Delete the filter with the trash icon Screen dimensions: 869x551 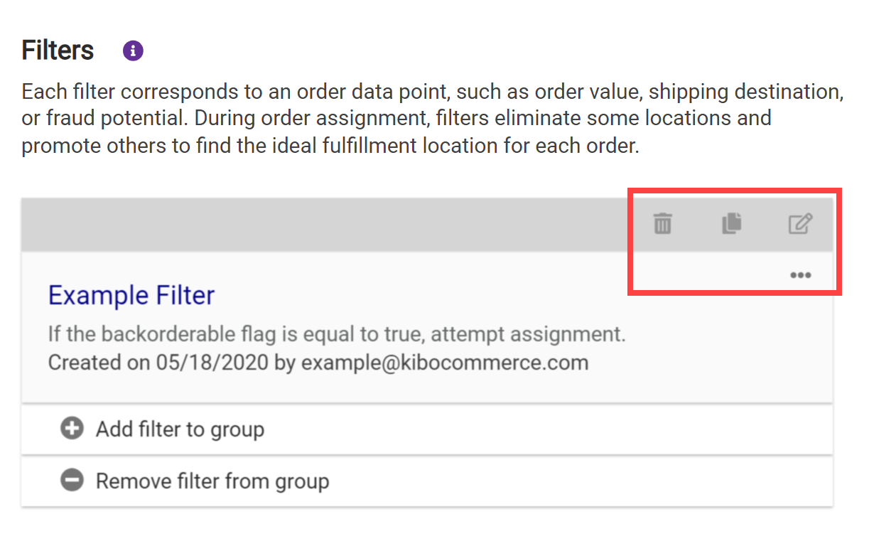662,224
